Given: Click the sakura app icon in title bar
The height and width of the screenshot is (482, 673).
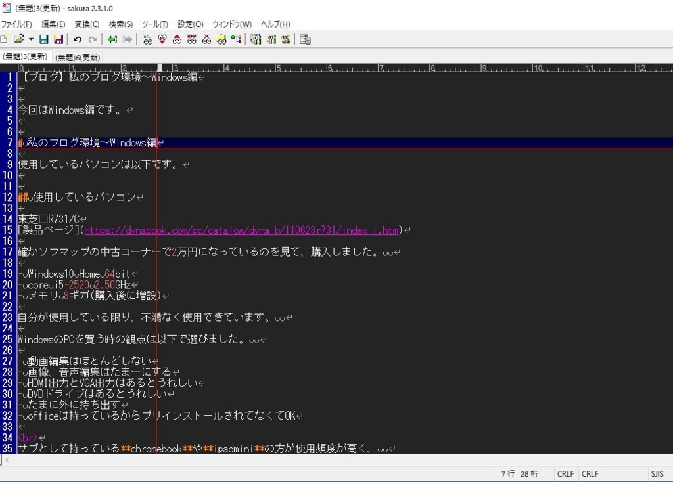Looking at the screenshot, I should click(7, 8).
